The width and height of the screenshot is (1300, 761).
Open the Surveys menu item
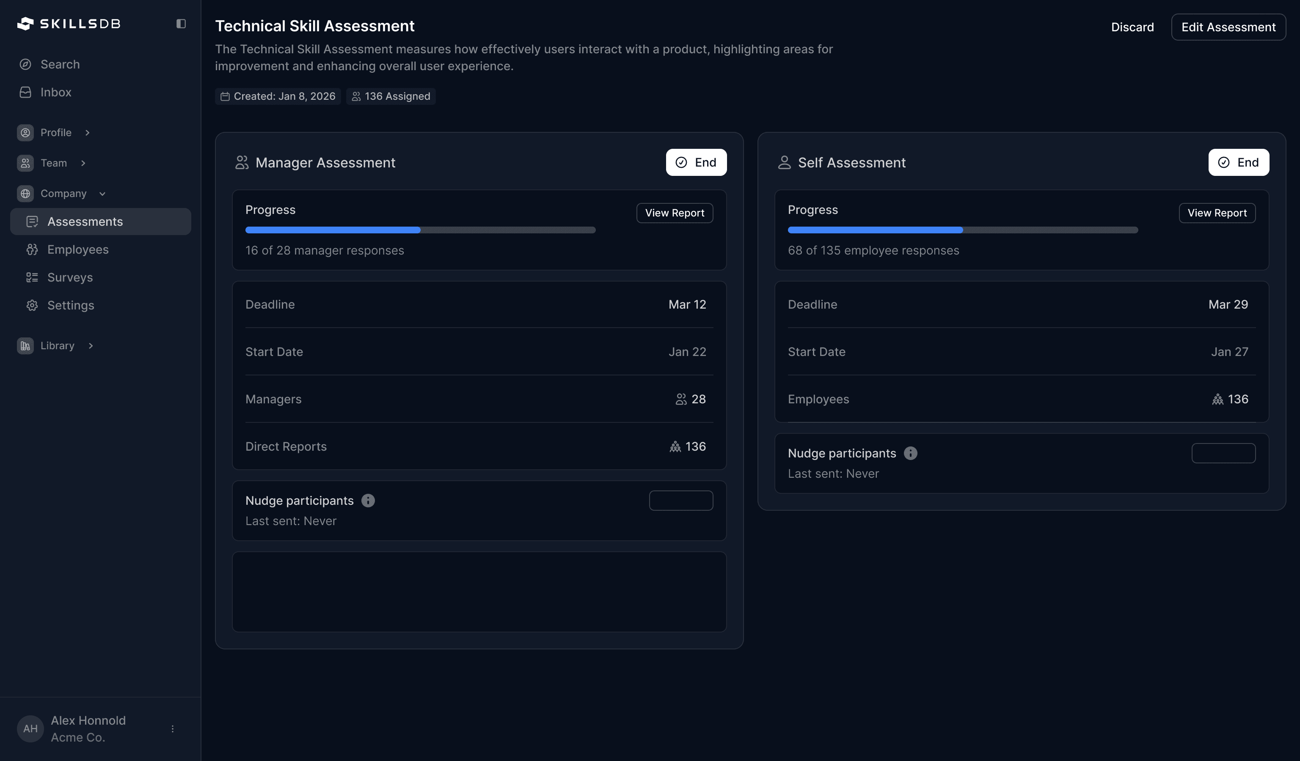pyautogui.click(x=70, y=277)
